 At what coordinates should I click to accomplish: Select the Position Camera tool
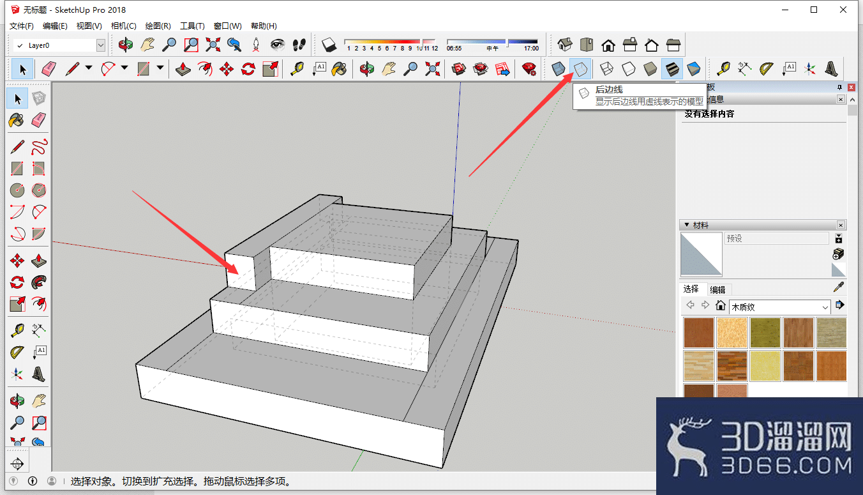coord(256,45)
